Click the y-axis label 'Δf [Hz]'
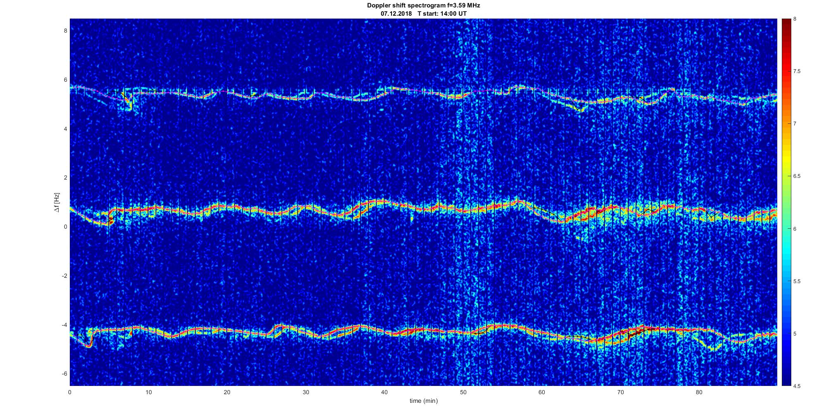Viewport: 826px width, 414px height. pyautogui.click(x=57, y=202)
